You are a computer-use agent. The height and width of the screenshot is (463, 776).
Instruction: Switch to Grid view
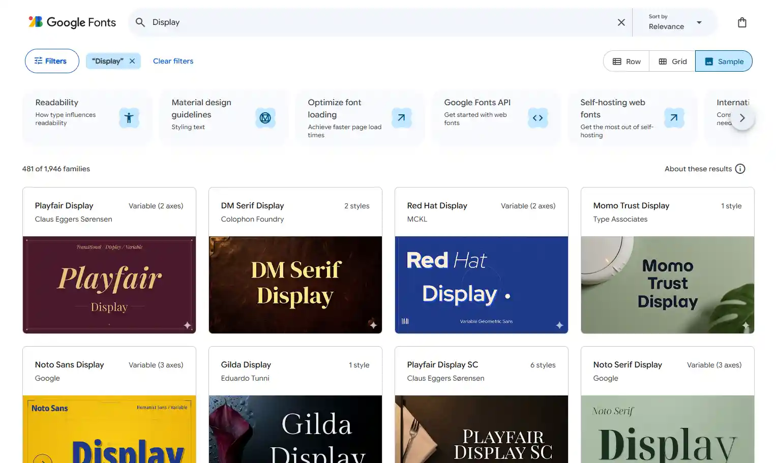(672, 61)
